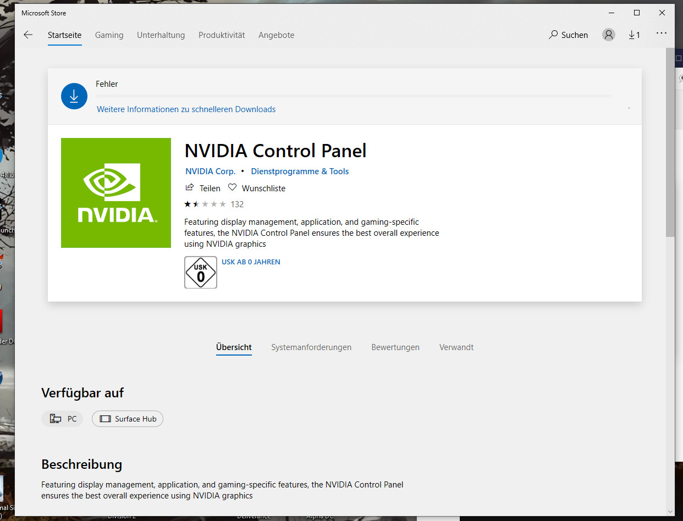
Task: Open the Unterhaltung tab
Action: click(x=161, y=35)
